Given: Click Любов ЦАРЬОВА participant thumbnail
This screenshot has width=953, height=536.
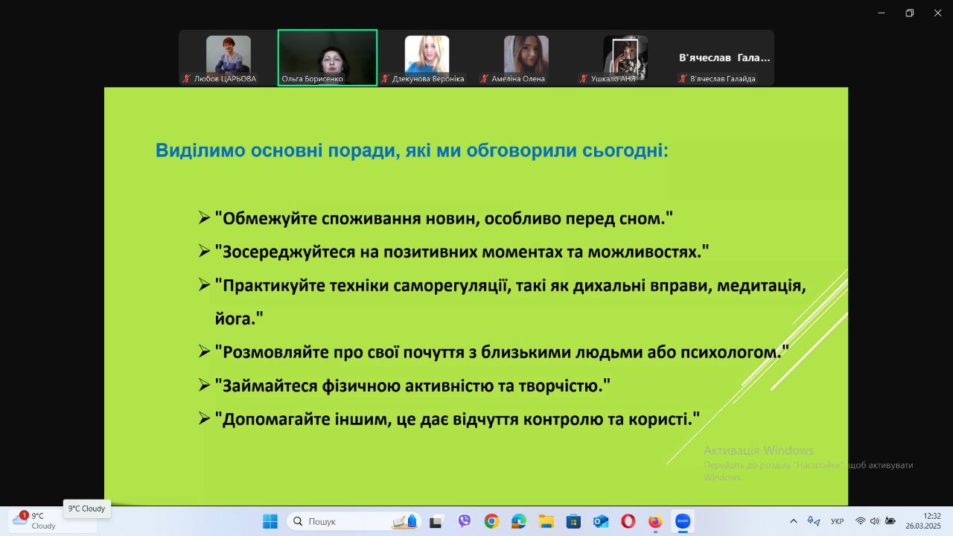Looking at the screenshot, I should [228, 57].
